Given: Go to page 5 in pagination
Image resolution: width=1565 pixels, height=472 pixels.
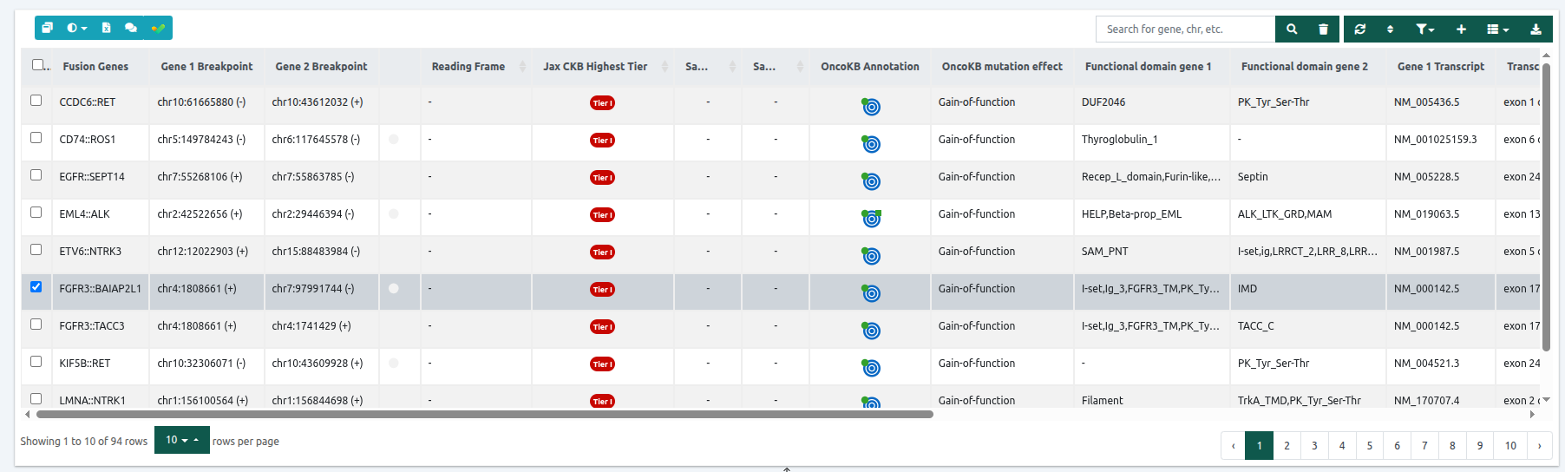Looking at the screenshot, I should tap(1370, 445).
